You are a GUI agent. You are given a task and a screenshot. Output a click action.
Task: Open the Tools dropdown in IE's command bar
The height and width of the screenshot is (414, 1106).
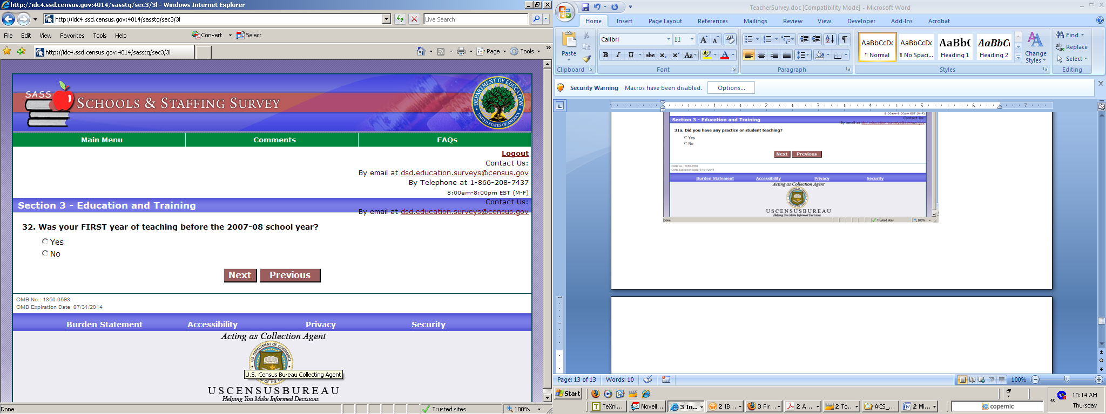point(525,51)
